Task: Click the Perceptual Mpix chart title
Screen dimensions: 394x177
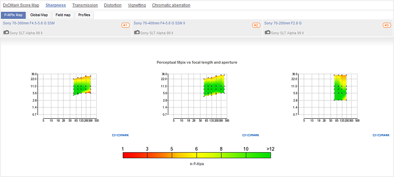Action: (197, 62)
